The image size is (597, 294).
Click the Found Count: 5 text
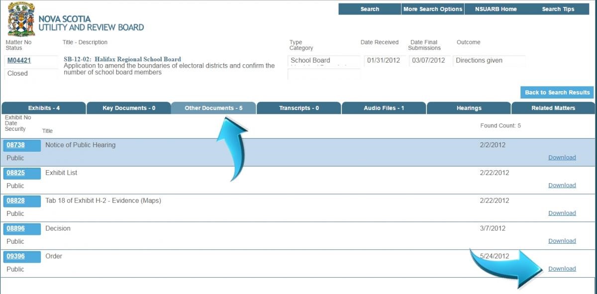(x=500, y=126)
